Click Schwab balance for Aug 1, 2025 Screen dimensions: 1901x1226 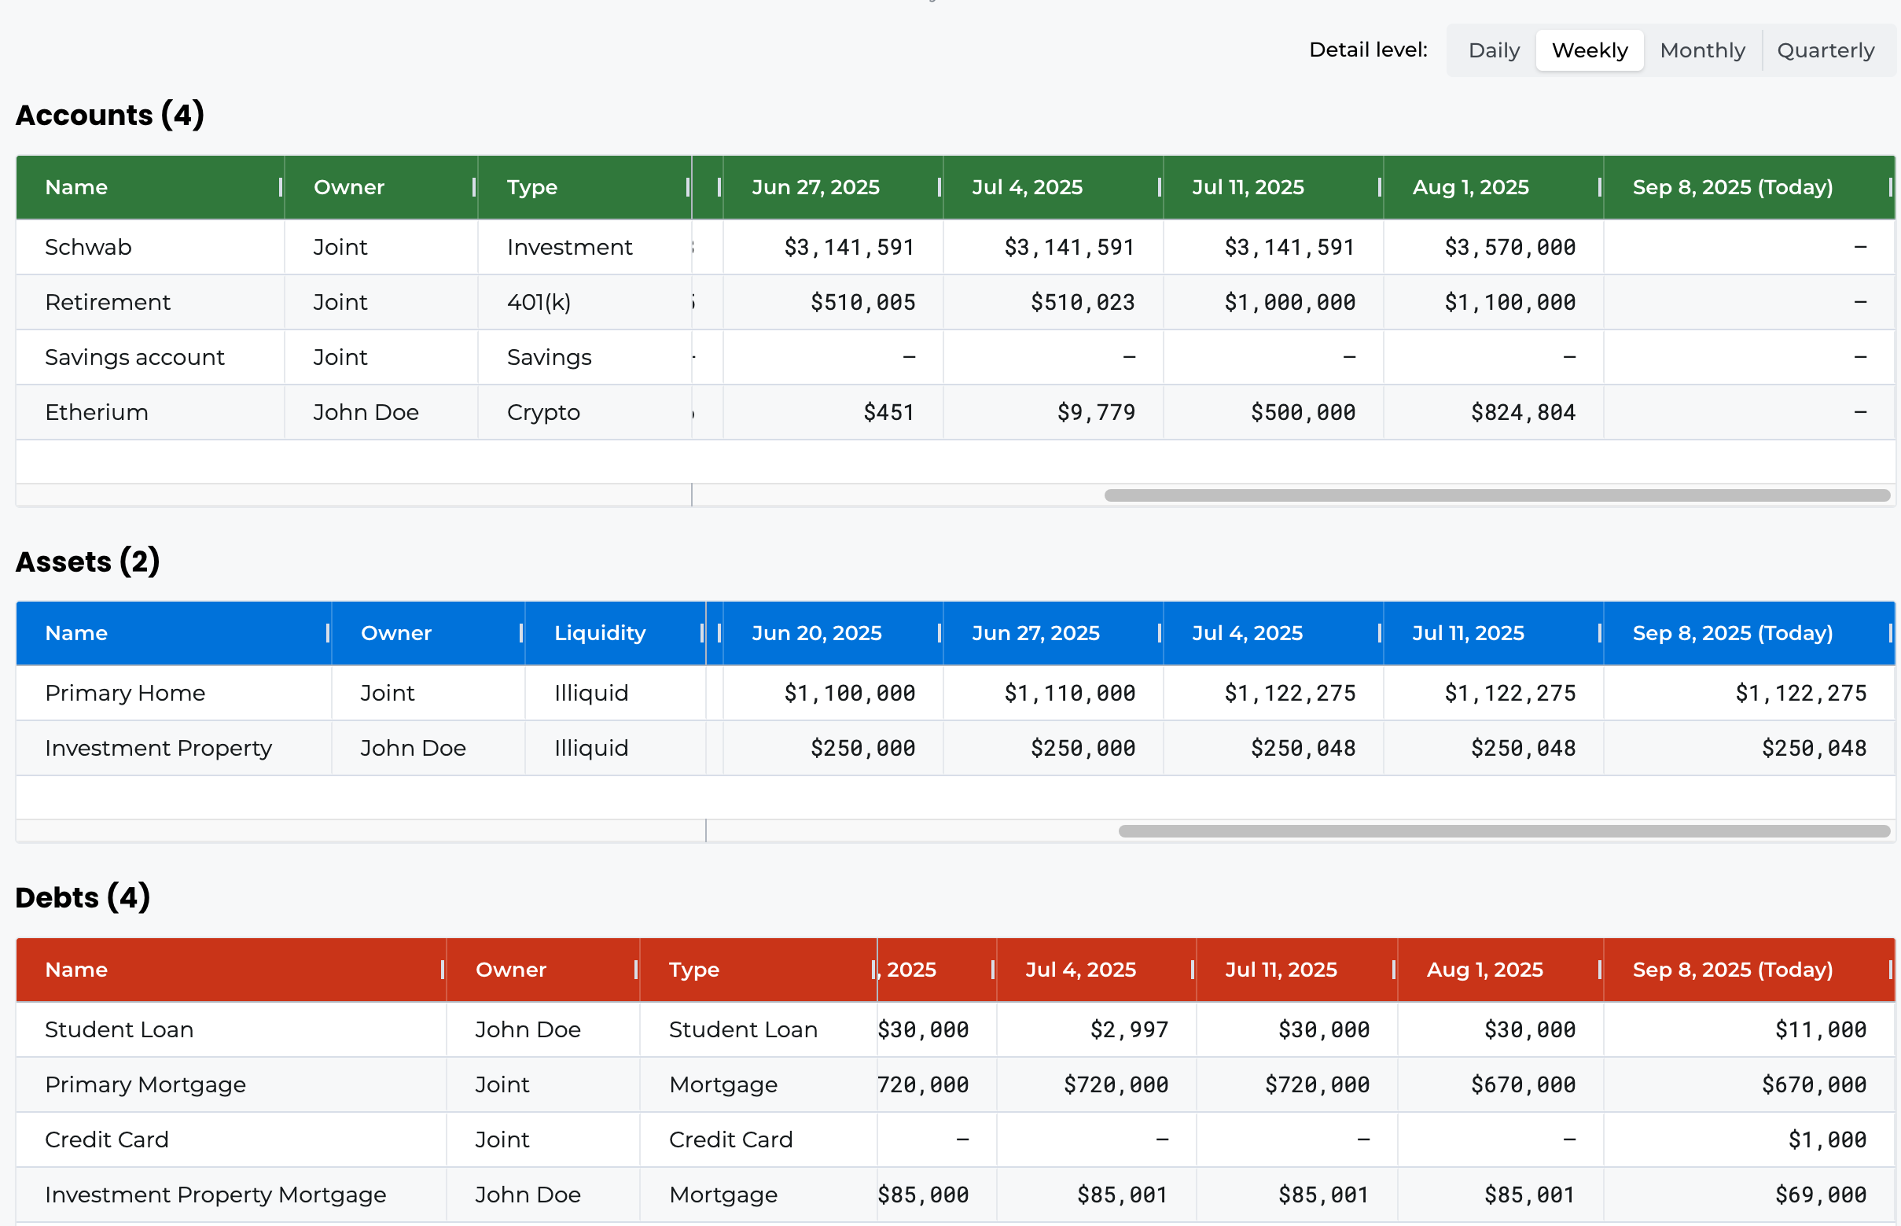click(1509, 247)
